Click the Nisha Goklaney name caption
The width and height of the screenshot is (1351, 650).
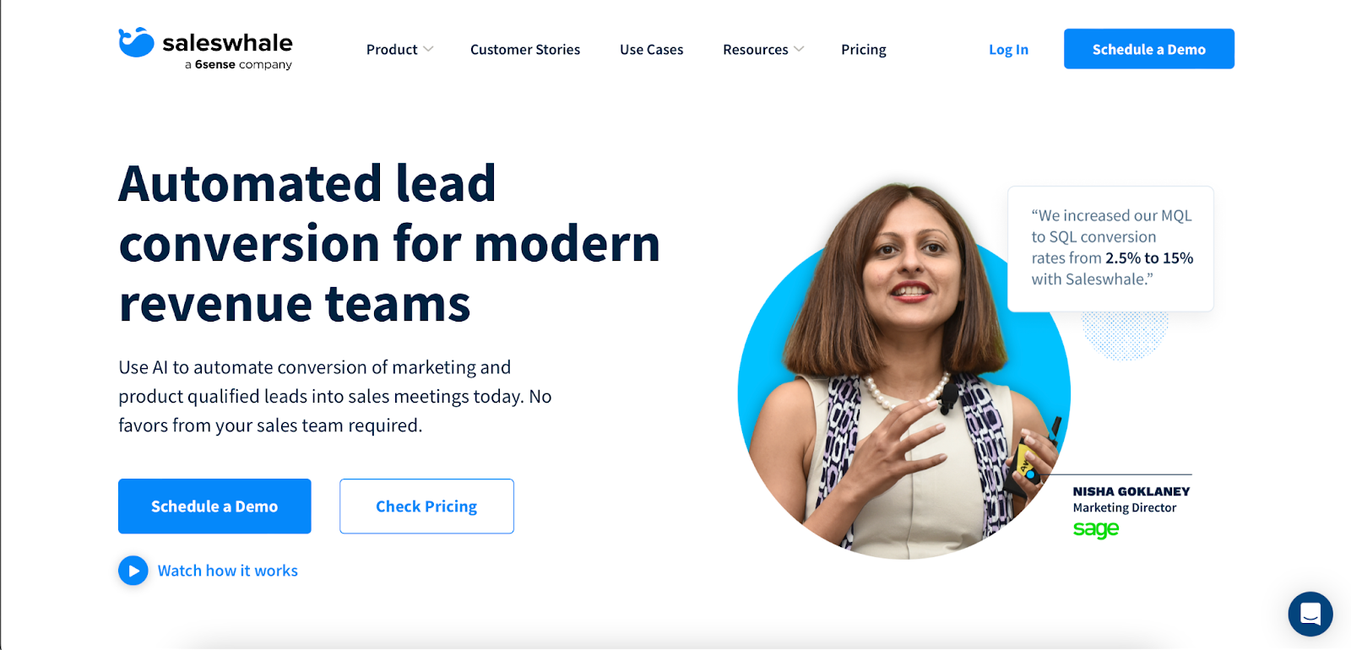click(x=1131, y=491)
